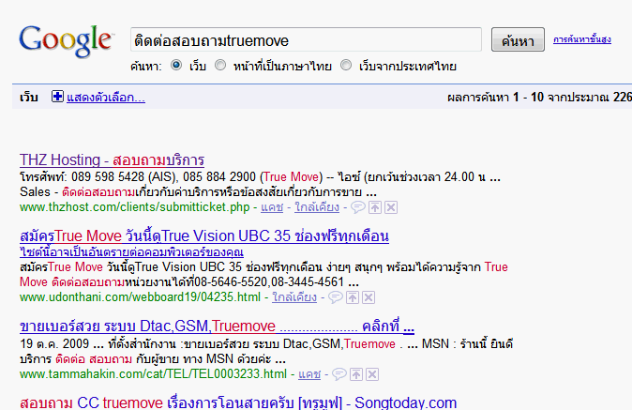Click the promote arrow icon for udonthani.com result

pos(353,297)
